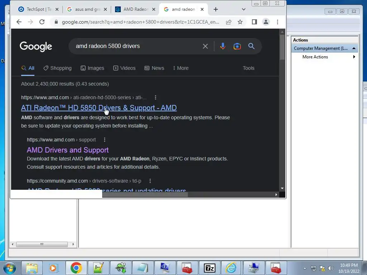This screenshot has width=367, height=275.
Task: Click in the address bar URL
Action: (140, 22)
